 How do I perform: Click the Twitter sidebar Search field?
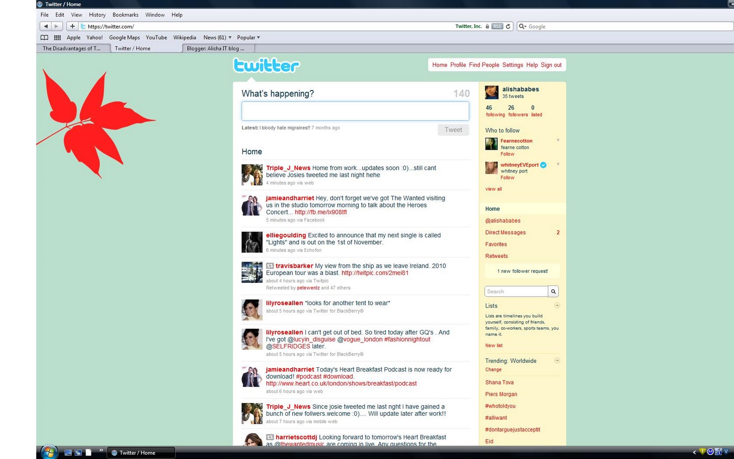click(x=516, y=291)
